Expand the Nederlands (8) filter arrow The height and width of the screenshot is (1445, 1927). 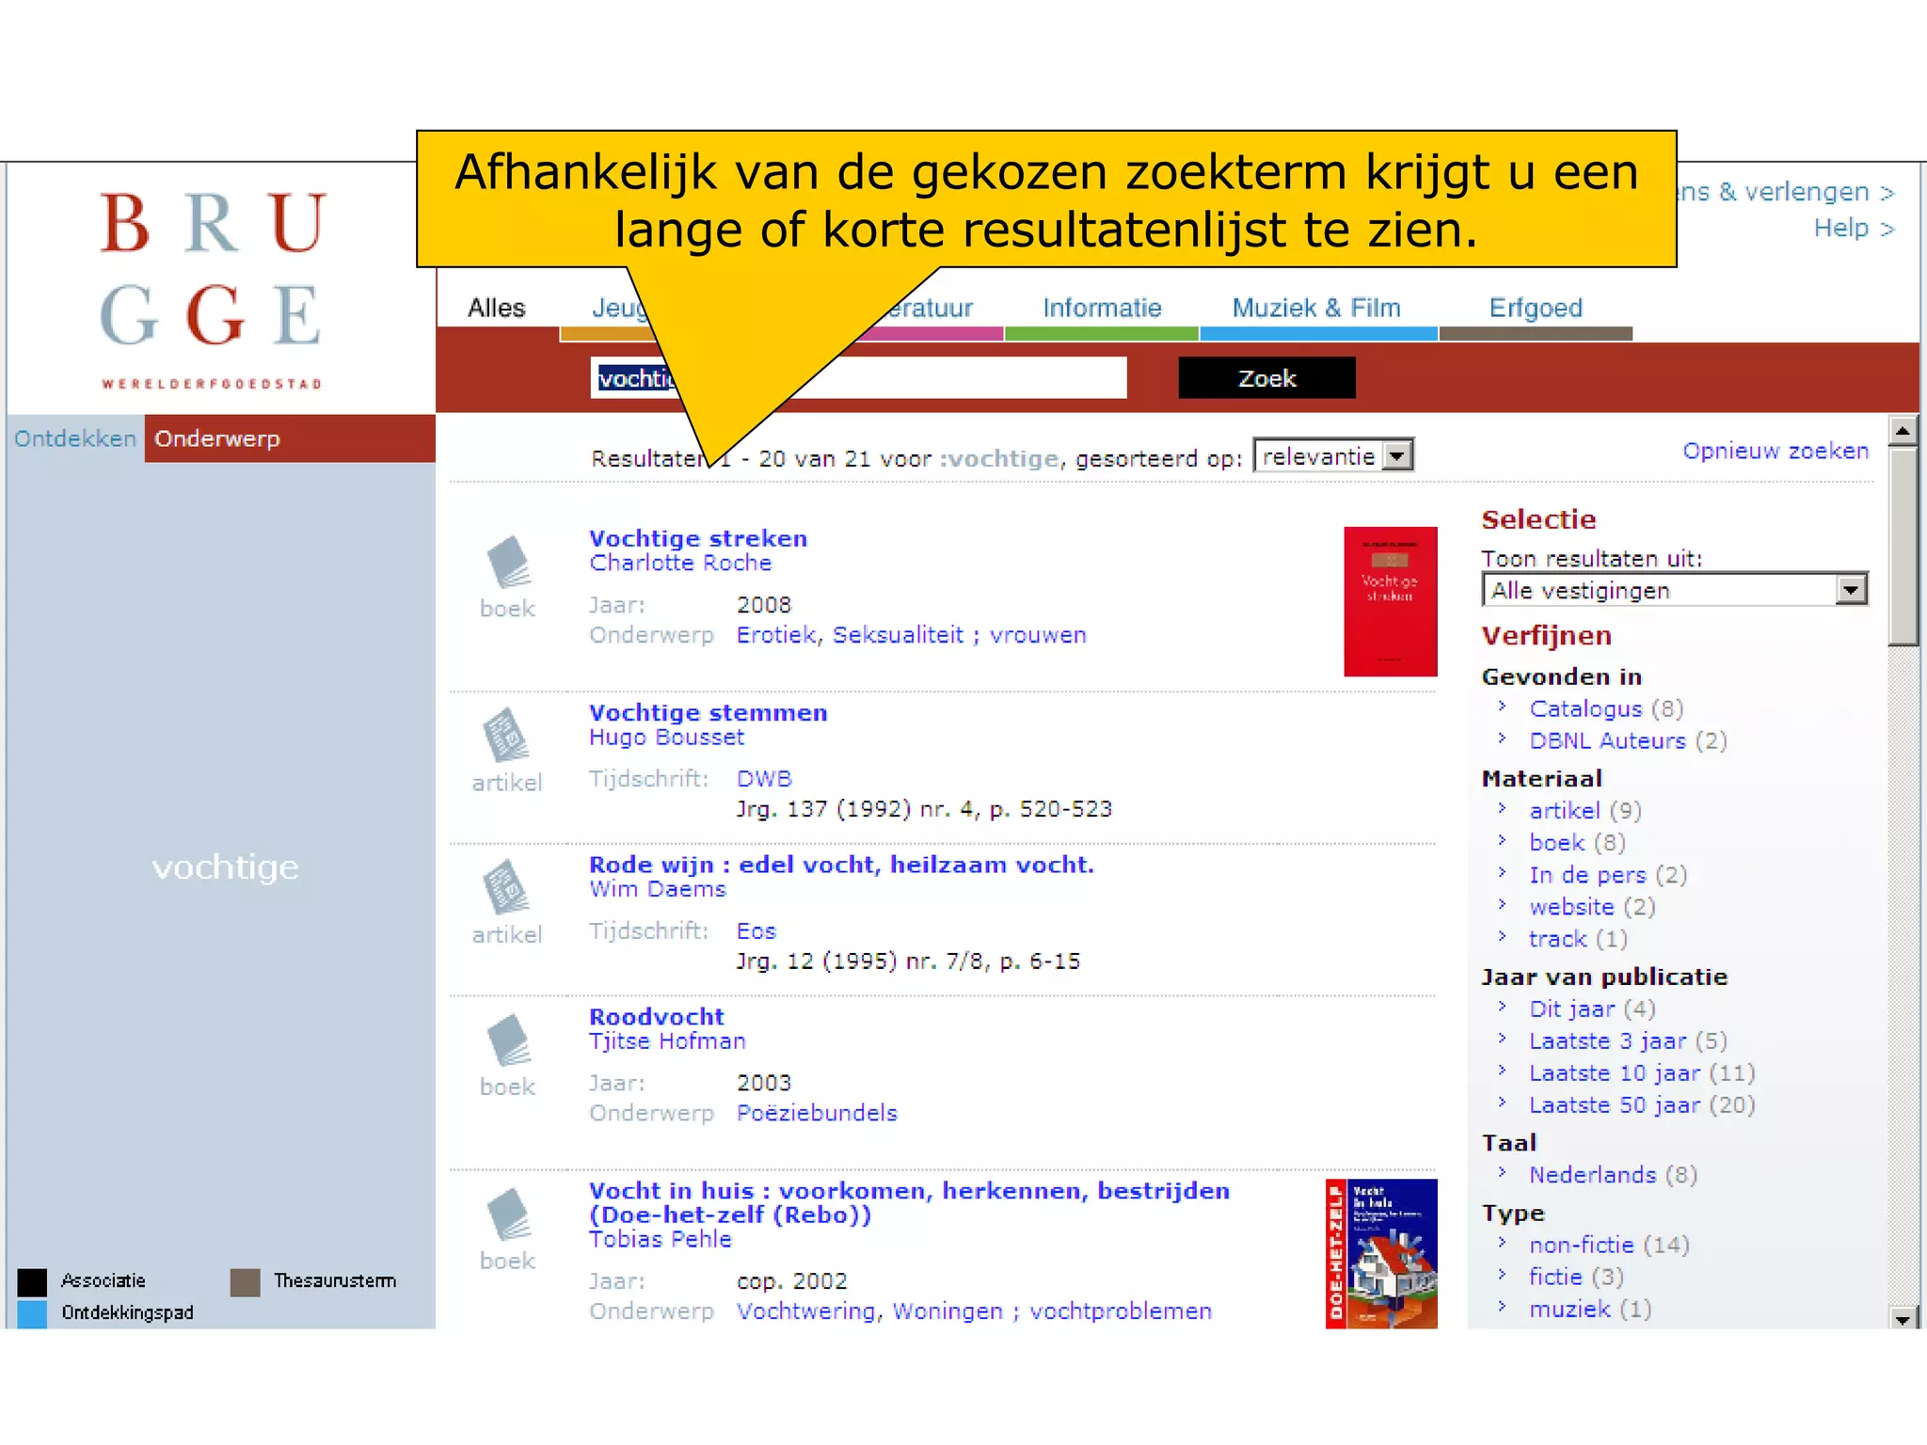(1503, 1172)
